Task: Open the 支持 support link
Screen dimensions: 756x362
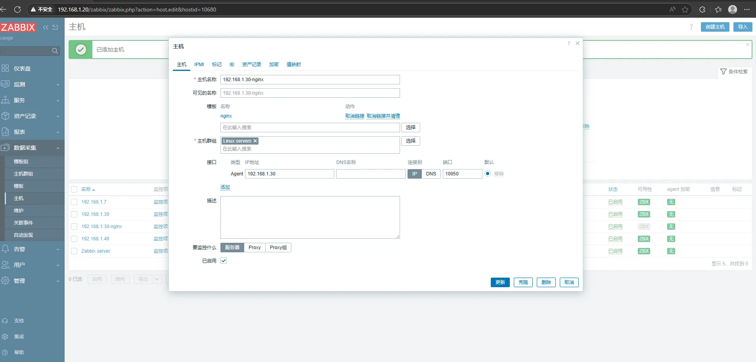Action: click(19, 321)
